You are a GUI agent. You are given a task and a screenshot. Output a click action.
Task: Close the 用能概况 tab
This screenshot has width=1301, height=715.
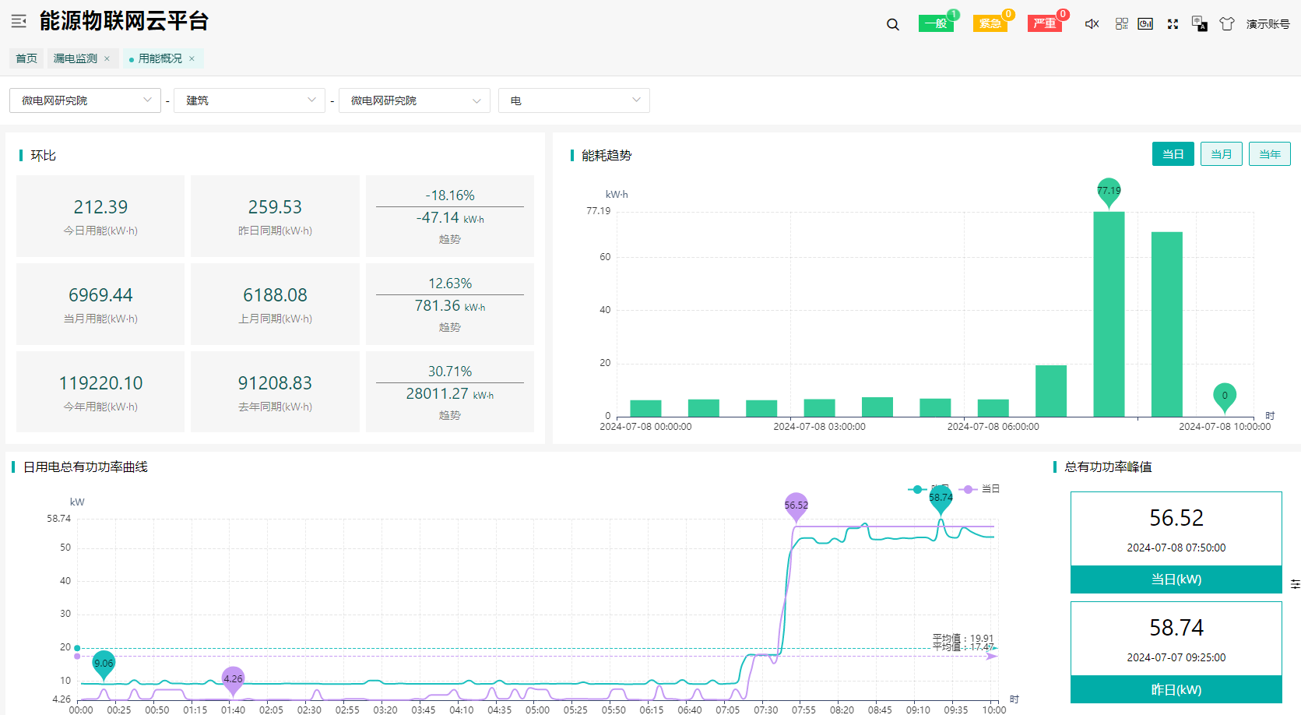point(192,58)
